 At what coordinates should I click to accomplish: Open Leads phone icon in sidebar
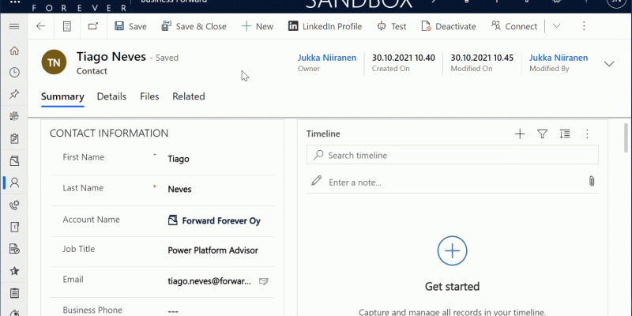[14, 205]
